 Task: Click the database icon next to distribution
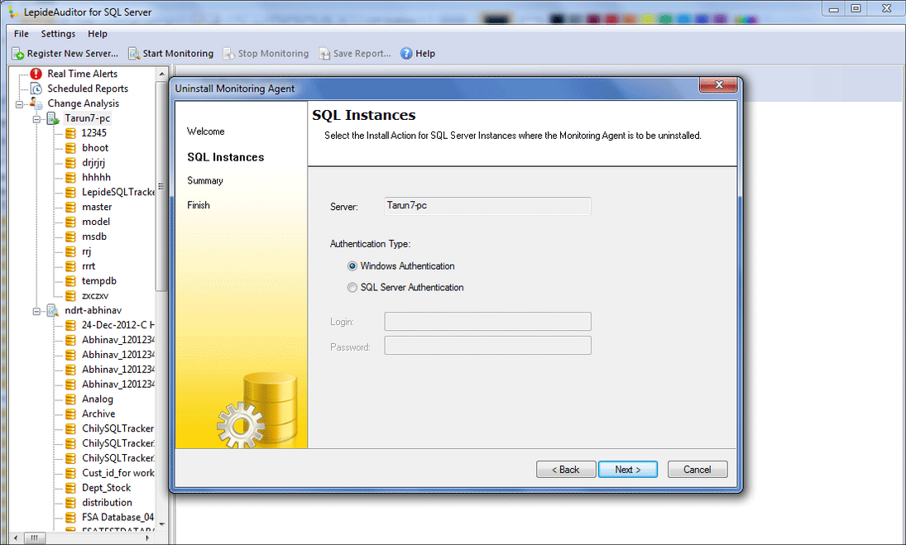click(x=70, y=503)
